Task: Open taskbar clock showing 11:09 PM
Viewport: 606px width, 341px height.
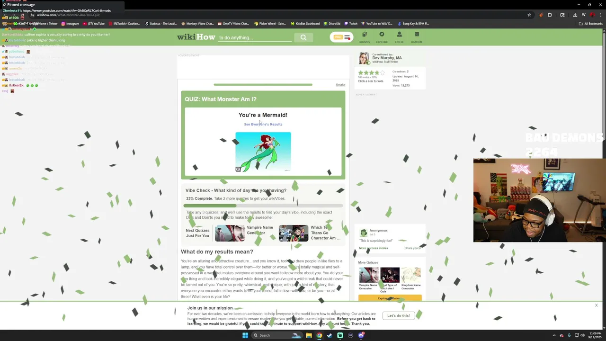Action: [594, 335]
